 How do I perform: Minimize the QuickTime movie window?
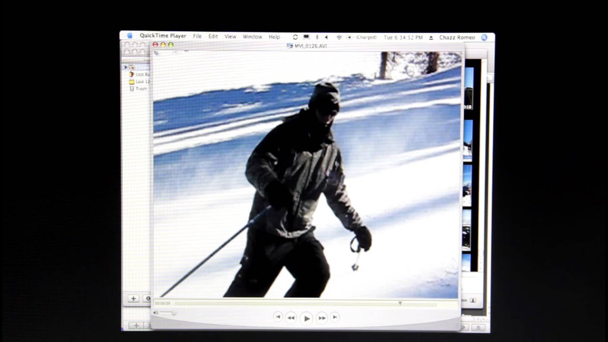tap(163, 45)
